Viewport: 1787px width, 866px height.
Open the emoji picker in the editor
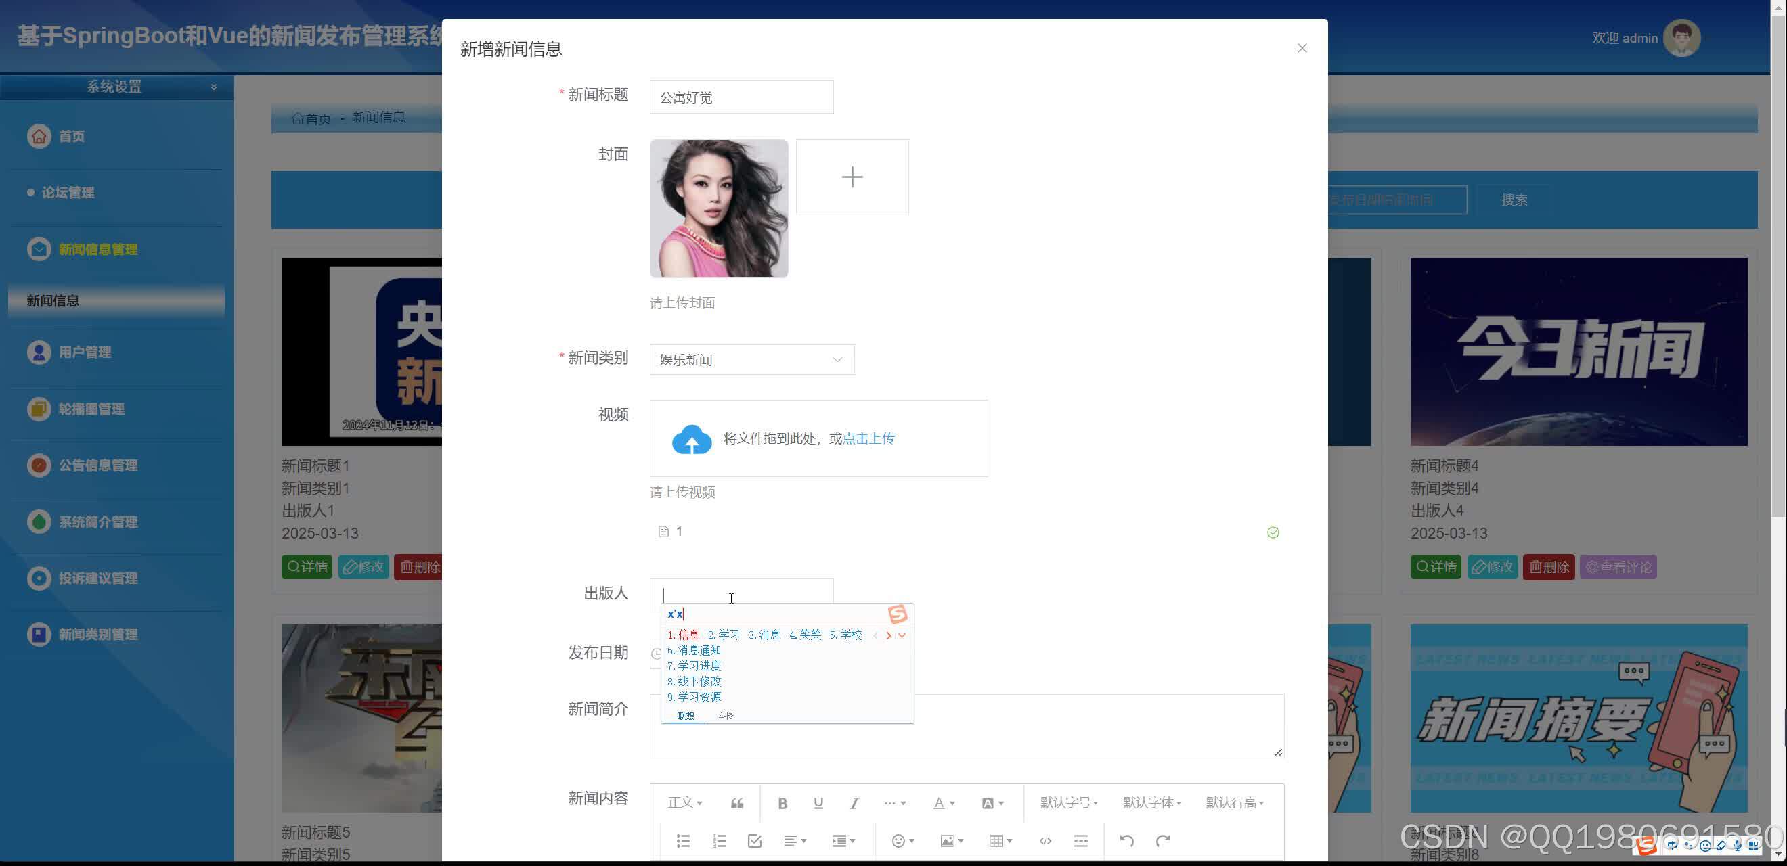click(900, 840)
